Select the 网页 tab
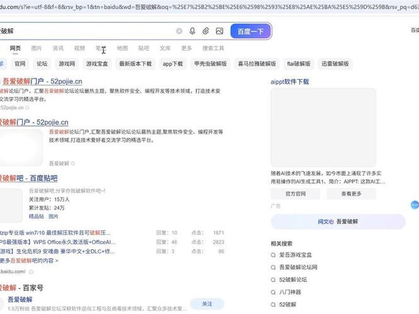This screenshot has width=419, height=314. (15, 48)
